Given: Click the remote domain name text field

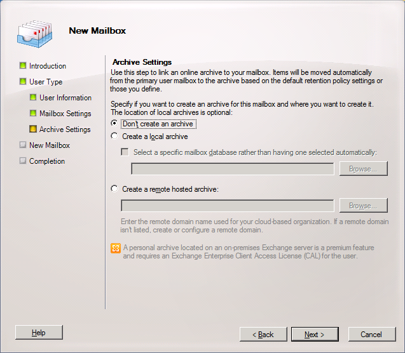Looking at the screenshot, I should click(227, 206).
